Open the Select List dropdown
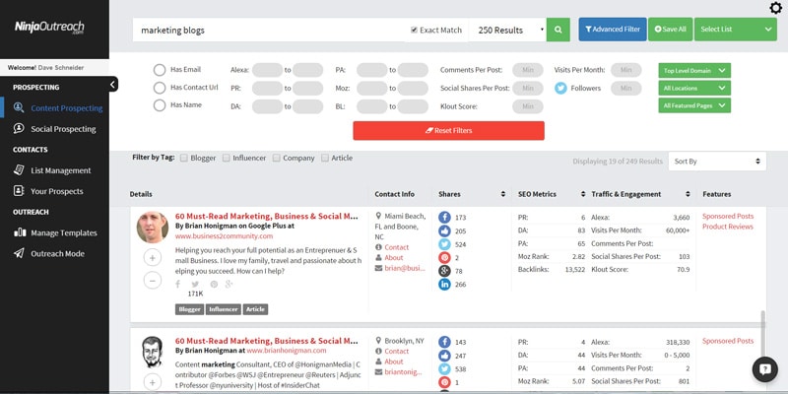 click(735, 30)
